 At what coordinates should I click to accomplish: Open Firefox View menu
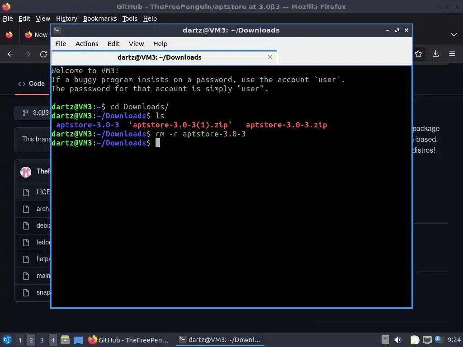tap(43, 18)
